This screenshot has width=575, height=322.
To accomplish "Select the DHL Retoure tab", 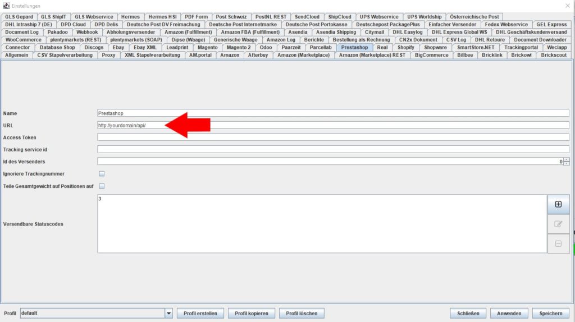I will coord(490,40).
